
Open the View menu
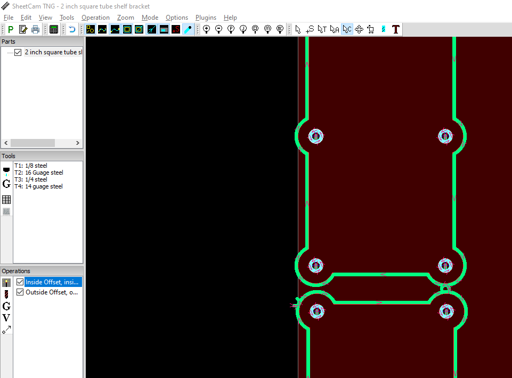45,18
